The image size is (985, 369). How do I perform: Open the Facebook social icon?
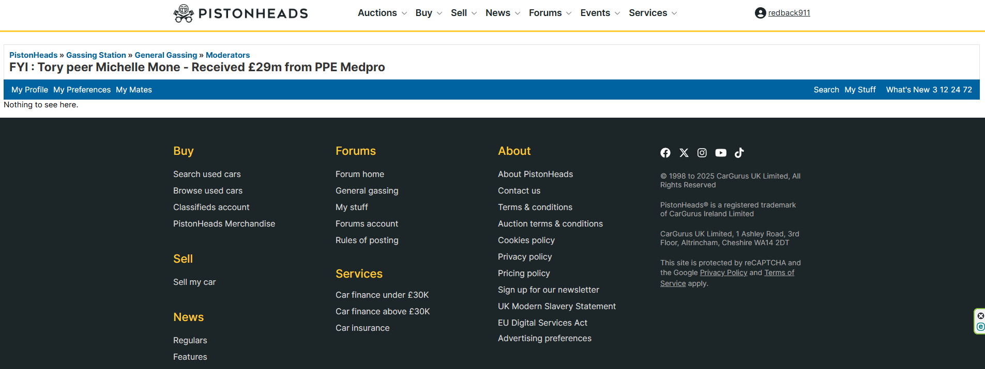(665, 153)
